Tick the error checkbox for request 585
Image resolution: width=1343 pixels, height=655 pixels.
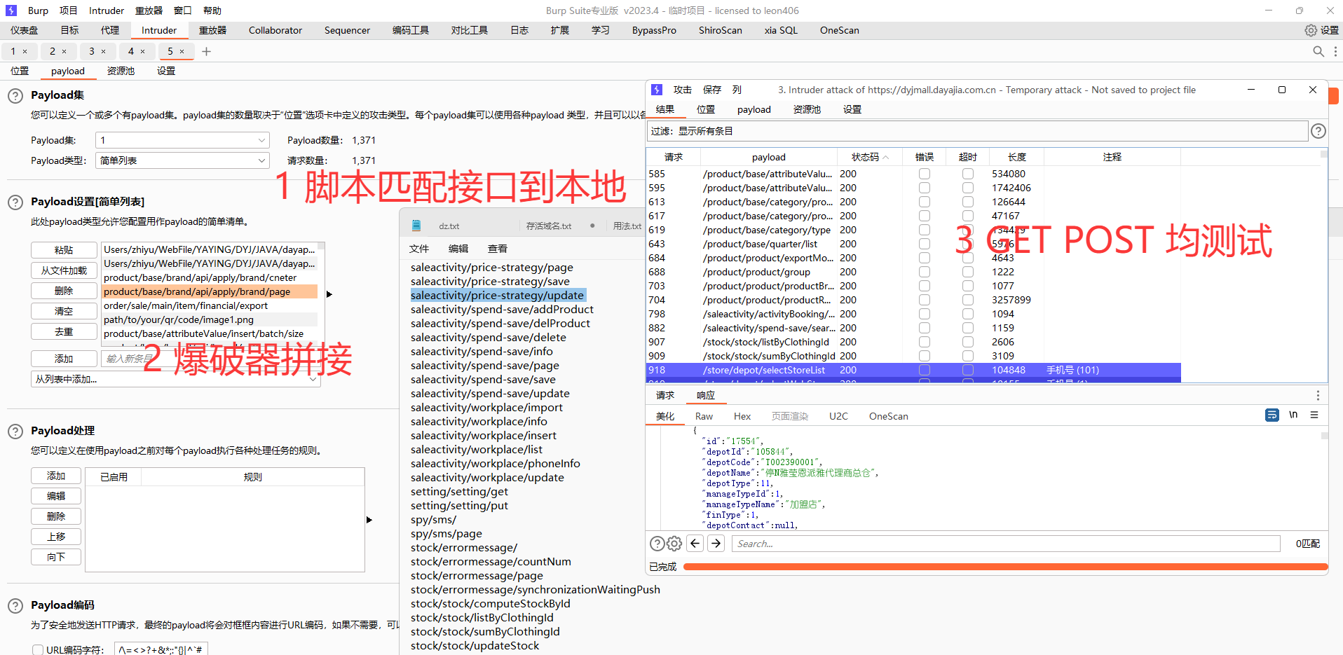[925, 174]
